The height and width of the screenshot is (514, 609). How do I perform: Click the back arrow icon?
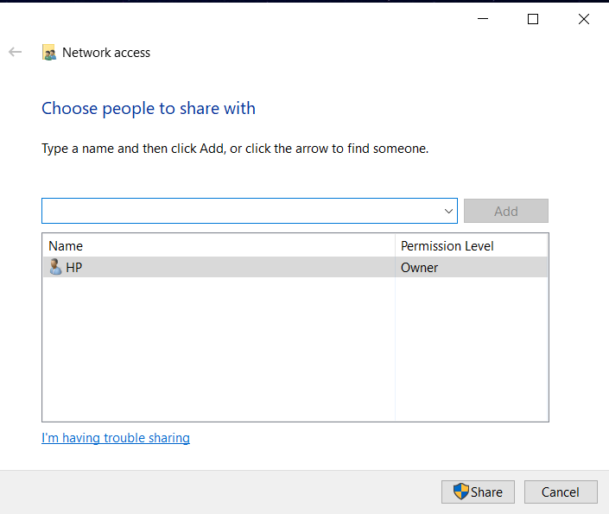point(16,52)
